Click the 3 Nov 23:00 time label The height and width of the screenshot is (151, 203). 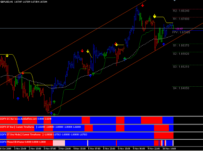point(65,149)
